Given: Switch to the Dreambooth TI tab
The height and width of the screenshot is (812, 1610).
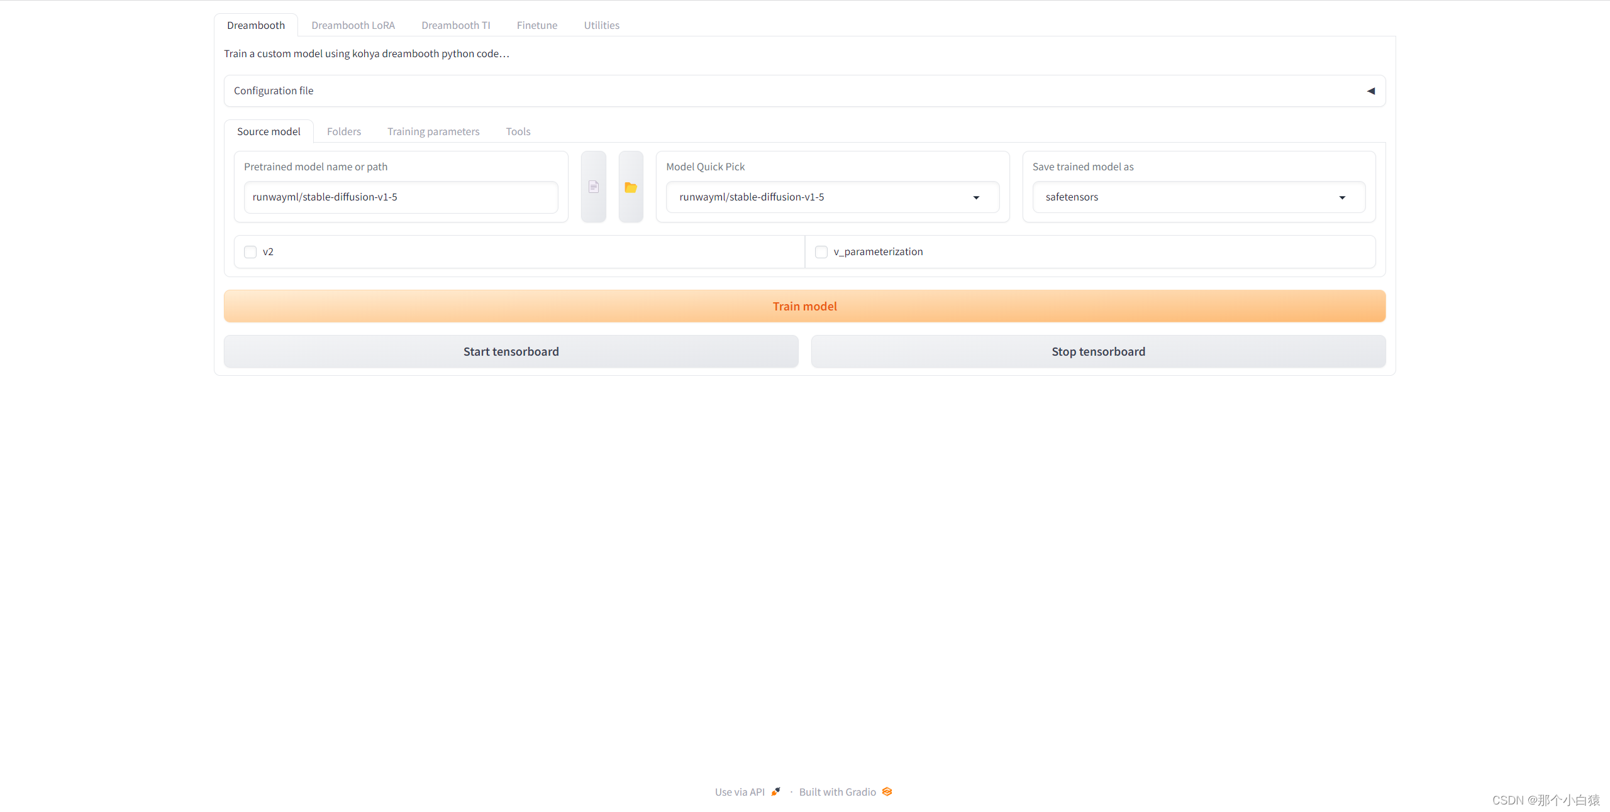Looking at the screenshot, I should pyautogui.click(x=455, y=25).
